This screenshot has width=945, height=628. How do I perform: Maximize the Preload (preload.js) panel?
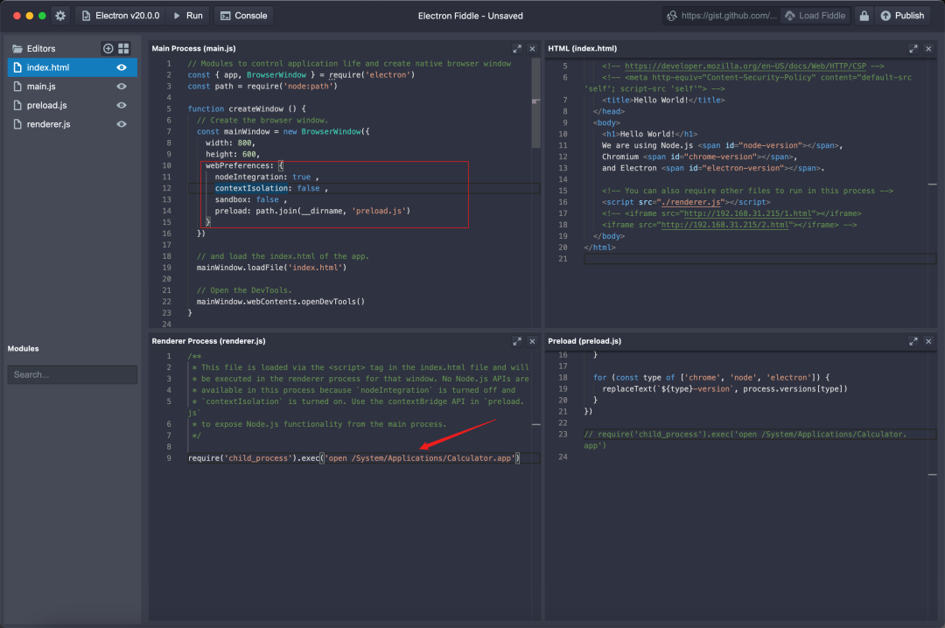913,341
